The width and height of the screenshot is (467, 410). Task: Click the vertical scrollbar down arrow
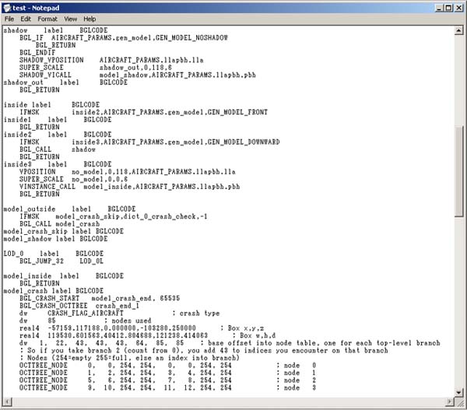pos(458,390)
